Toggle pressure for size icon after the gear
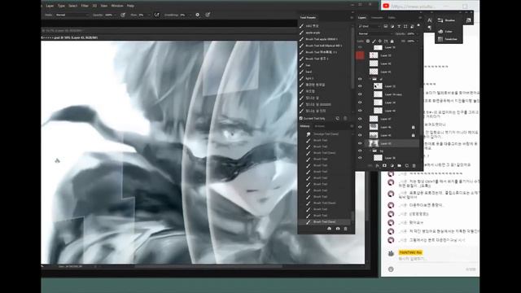 pyautogui.click(x=208, y=15)
